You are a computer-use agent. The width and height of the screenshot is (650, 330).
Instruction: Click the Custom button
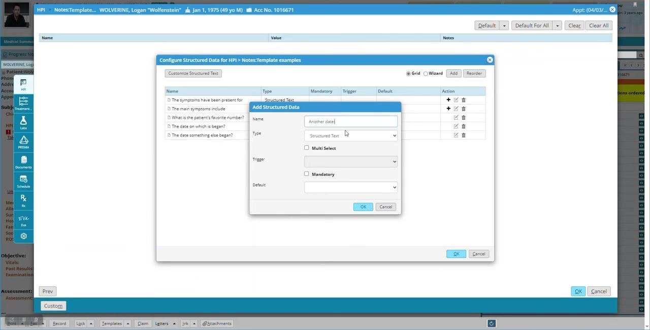click(x=53, y=306)
